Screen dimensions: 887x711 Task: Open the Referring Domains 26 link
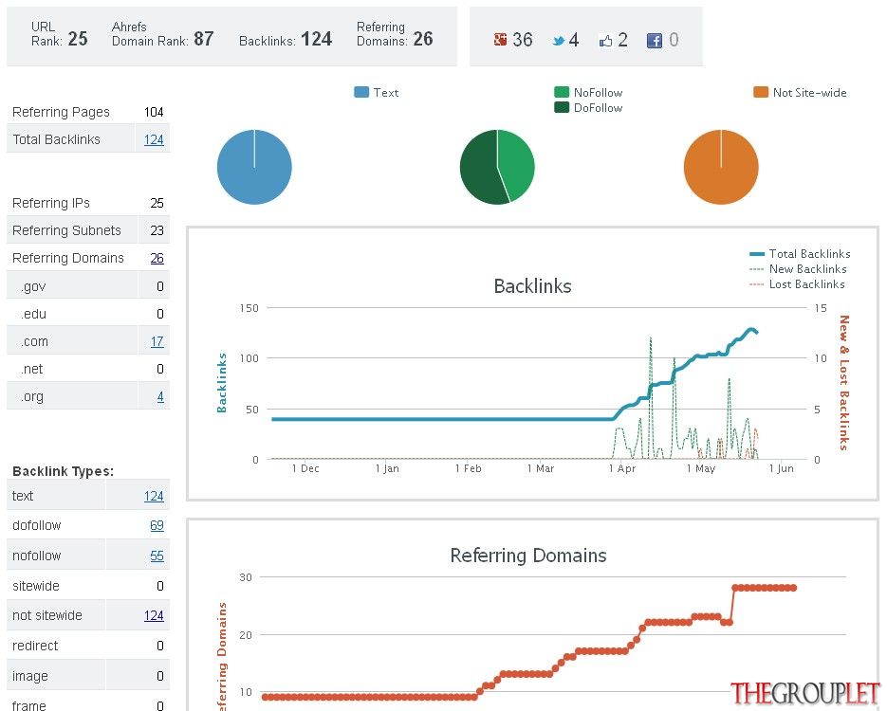click(x=157, y=258)
